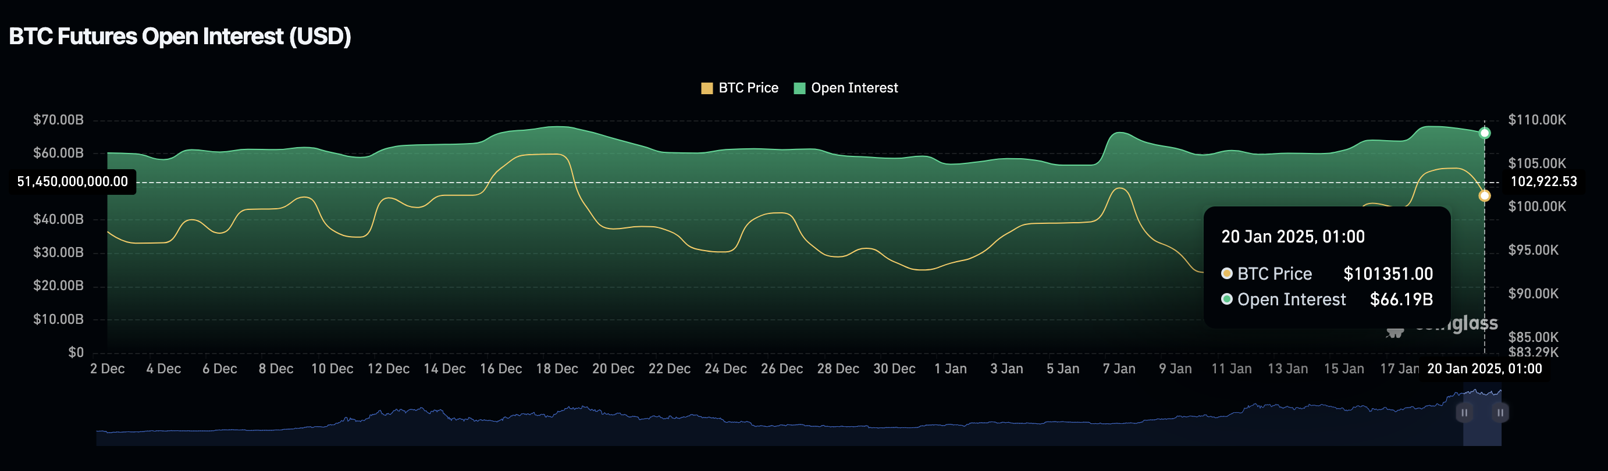Click the 9 Jan date label
This screenshot has height=471, width=1608.
pyautogui.click(x=1175, y=369)
